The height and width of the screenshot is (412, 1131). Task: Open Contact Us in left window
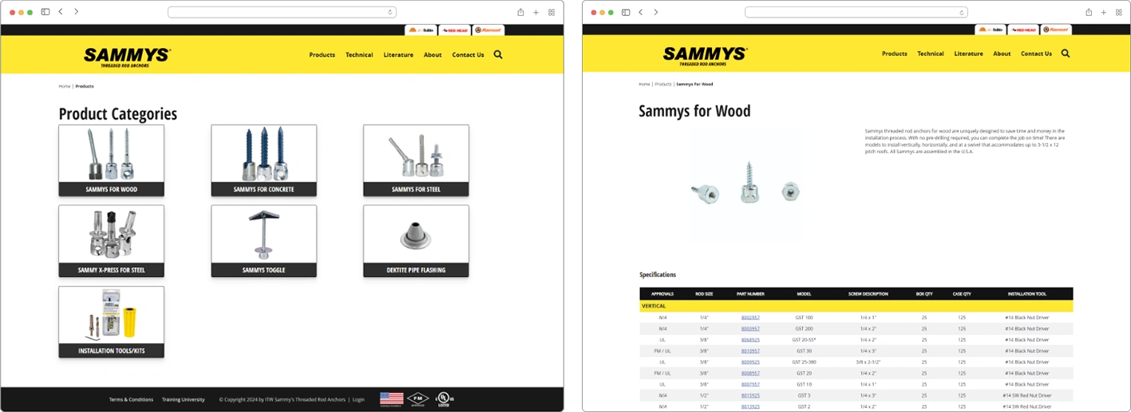468,55
